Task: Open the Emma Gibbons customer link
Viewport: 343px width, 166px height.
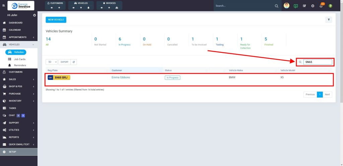Action: coord(121,77)
